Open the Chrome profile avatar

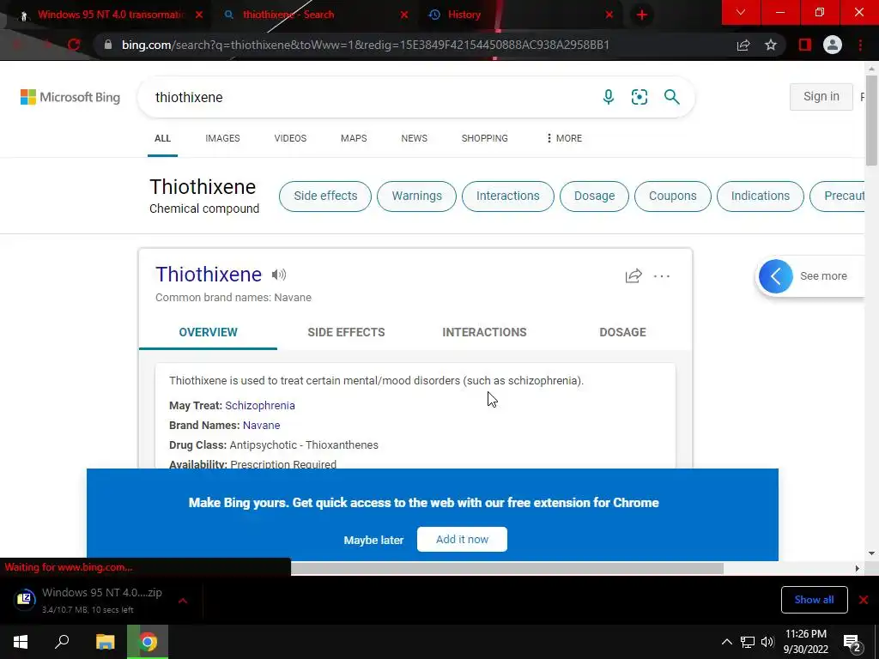click(x=833, y=45)
